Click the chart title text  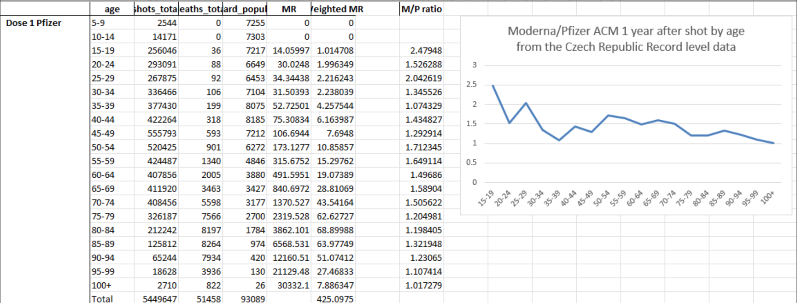(x=626, y=39)
